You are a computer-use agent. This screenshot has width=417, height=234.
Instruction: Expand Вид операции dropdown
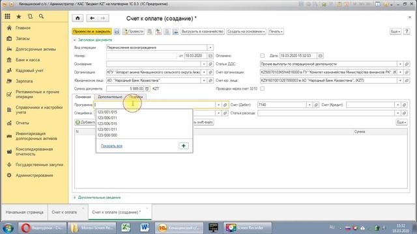[x=210, y=47]
